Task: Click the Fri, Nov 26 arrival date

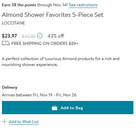Action: pos(66,95)
